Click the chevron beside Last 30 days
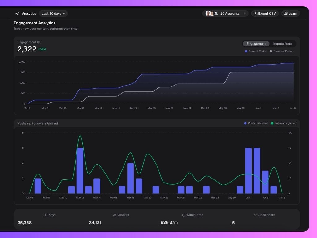Screen dimensions: 317x238 tap(64, 14)
